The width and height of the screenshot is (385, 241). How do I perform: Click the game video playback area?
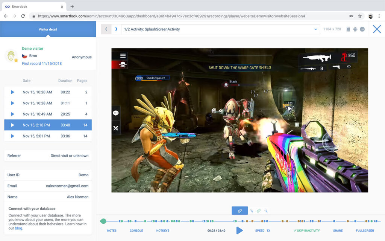[239, 120]
